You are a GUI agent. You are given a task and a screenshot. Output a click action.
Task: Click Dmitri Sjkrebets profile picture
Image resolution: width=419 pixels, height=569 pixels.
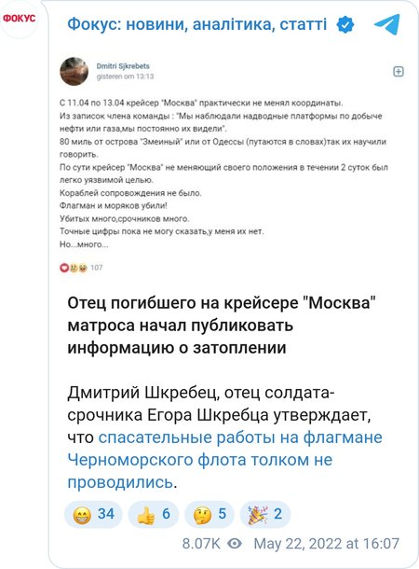74,71
